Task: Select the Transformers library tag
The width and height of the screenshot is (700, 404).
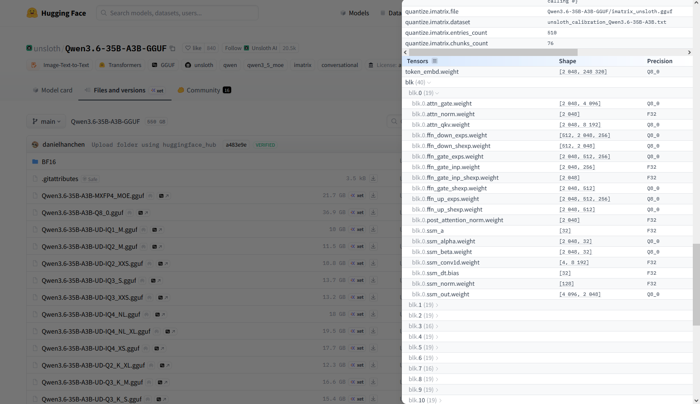Action: point(120,65)
